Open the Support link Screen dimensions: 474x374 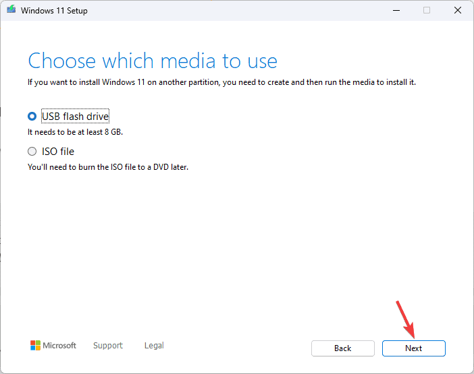(108, 345)
